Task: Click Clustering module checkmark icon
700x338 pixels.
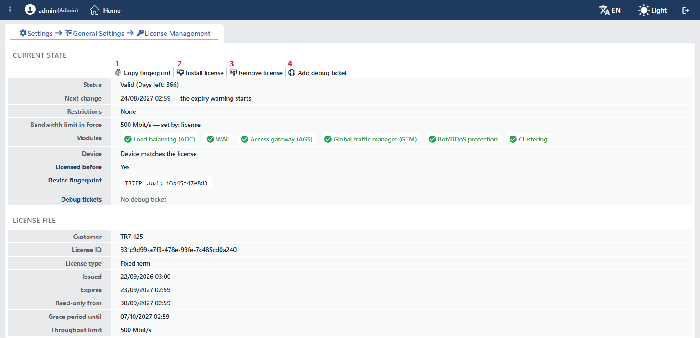Action: coord(513,139)
